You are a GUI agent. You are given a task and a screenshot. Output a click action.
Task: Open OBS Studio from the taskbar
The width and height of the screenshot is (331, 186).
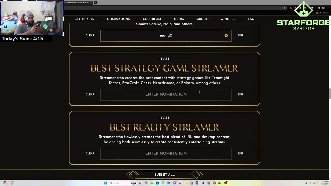pos(226,183)
